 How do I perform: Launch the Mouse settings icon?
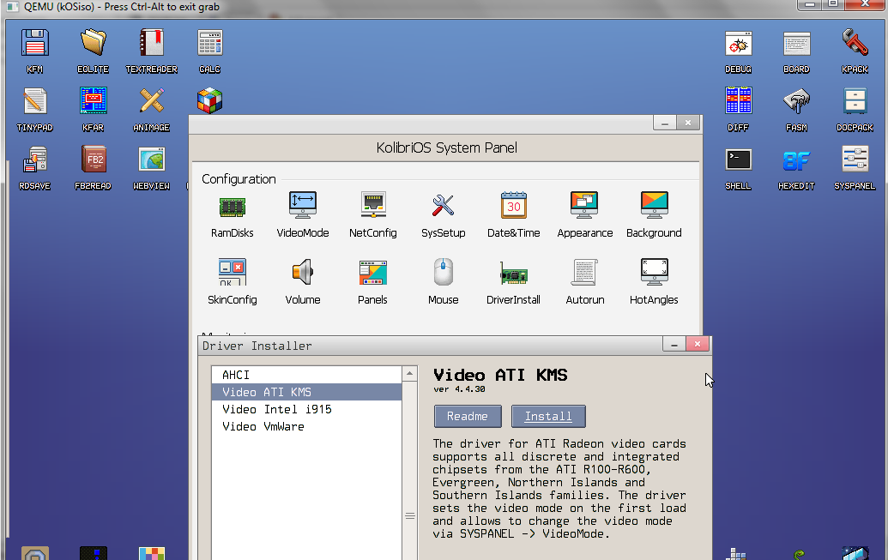[x=443, y=274]
